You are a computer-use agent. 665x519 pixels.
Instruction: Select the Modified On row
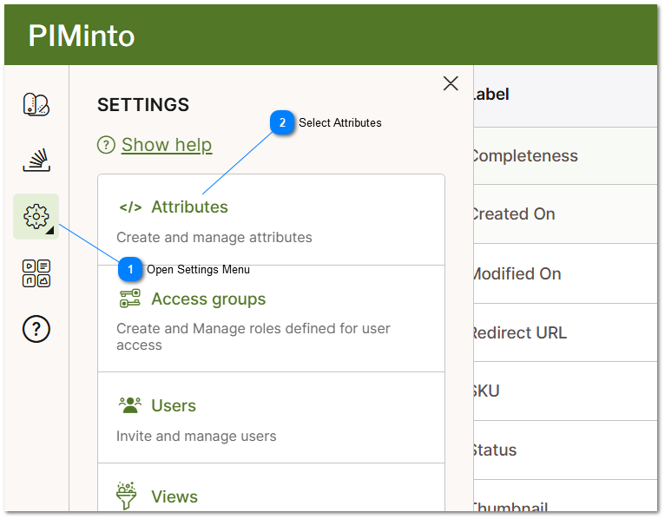tap(565, 273)
